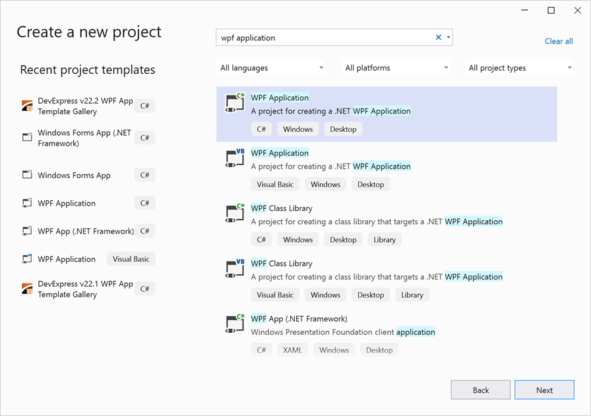
Task: Open the All project types filter dropdown
Action: pyautogui.click(x=519, y=68)
